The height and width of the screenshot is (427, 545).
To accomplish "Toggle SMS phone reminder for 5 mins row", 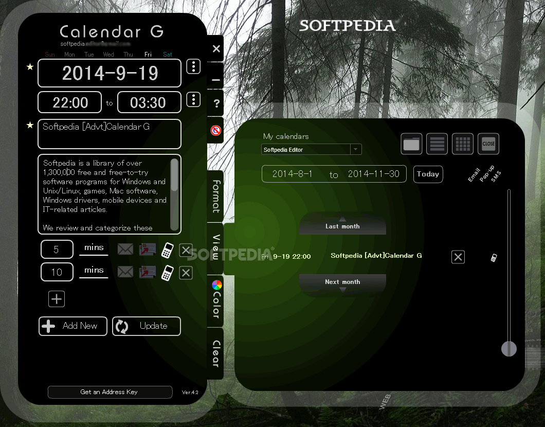I will click(168, 250).
